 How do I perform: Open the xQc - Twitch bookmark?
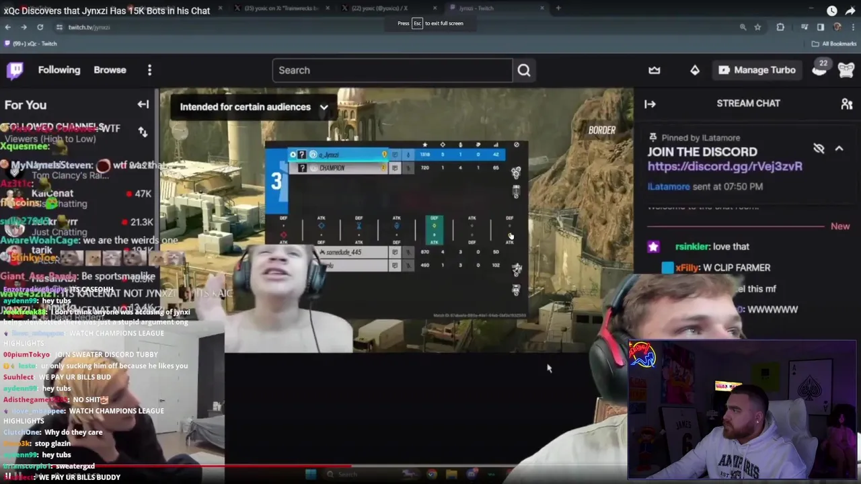point(30,44)
